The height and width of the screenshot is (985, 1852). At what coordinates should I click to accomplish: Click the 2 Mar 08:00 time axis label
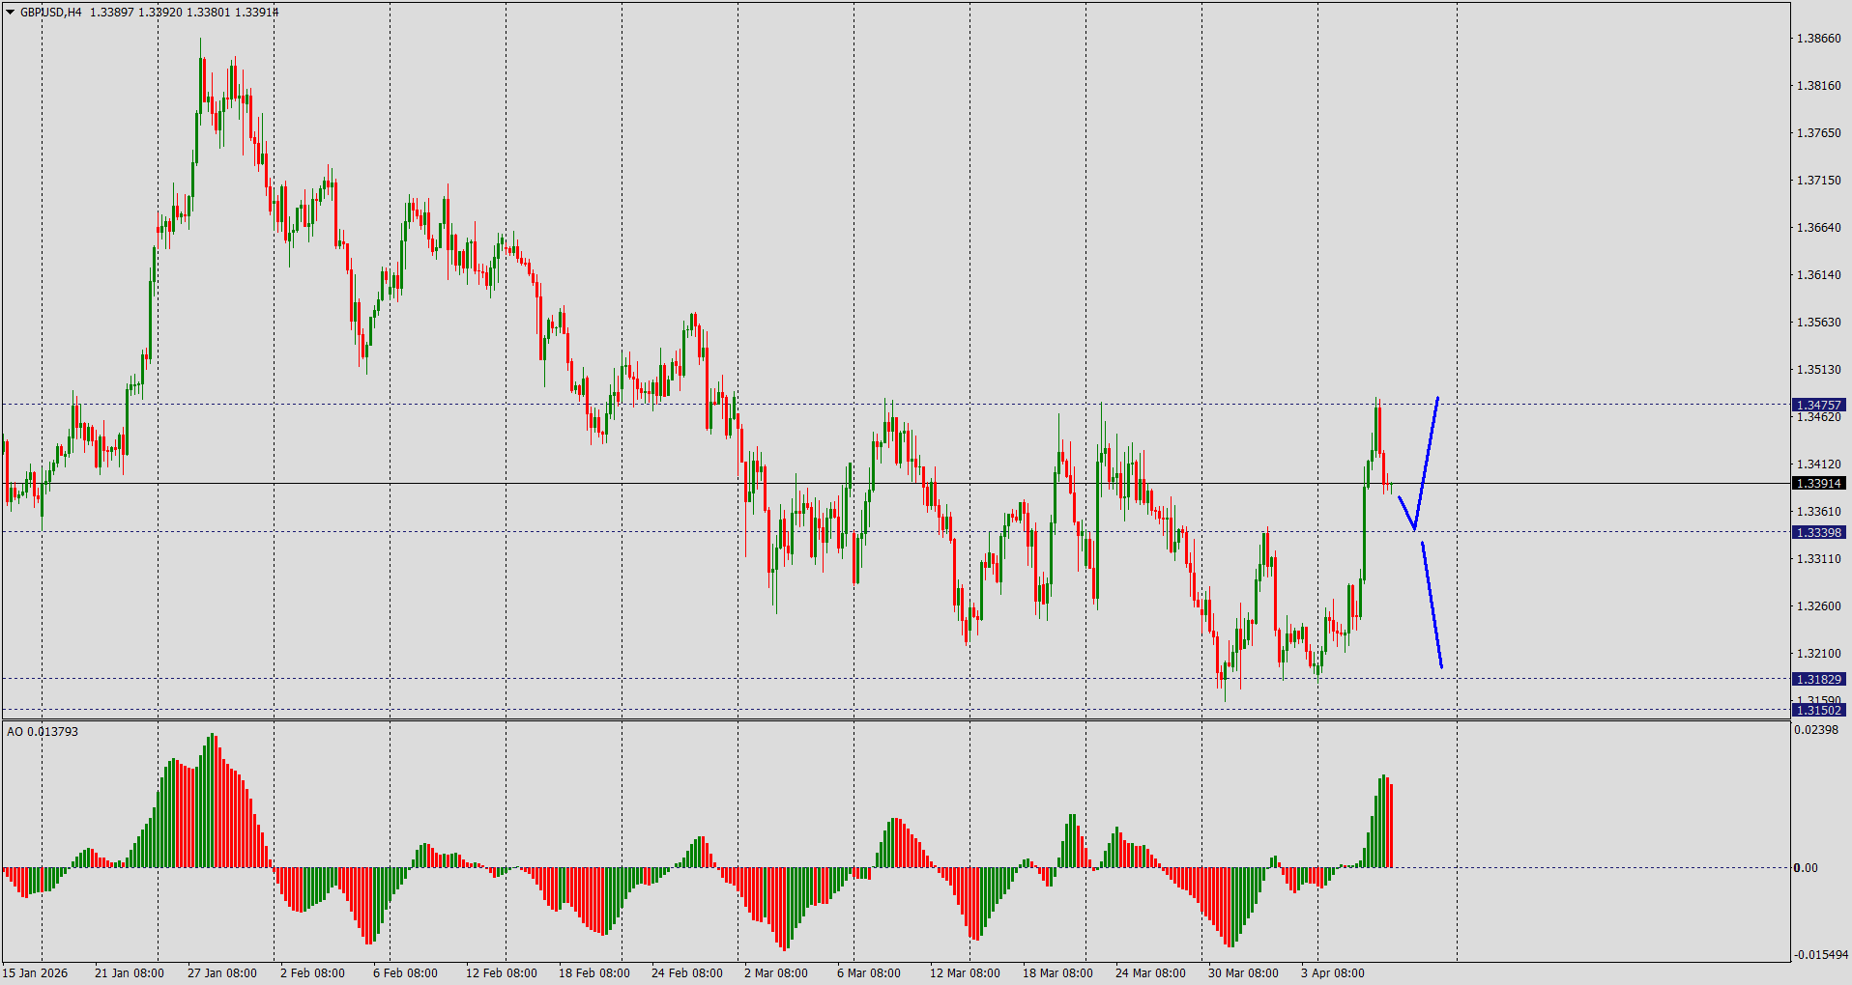coord(776,972)
